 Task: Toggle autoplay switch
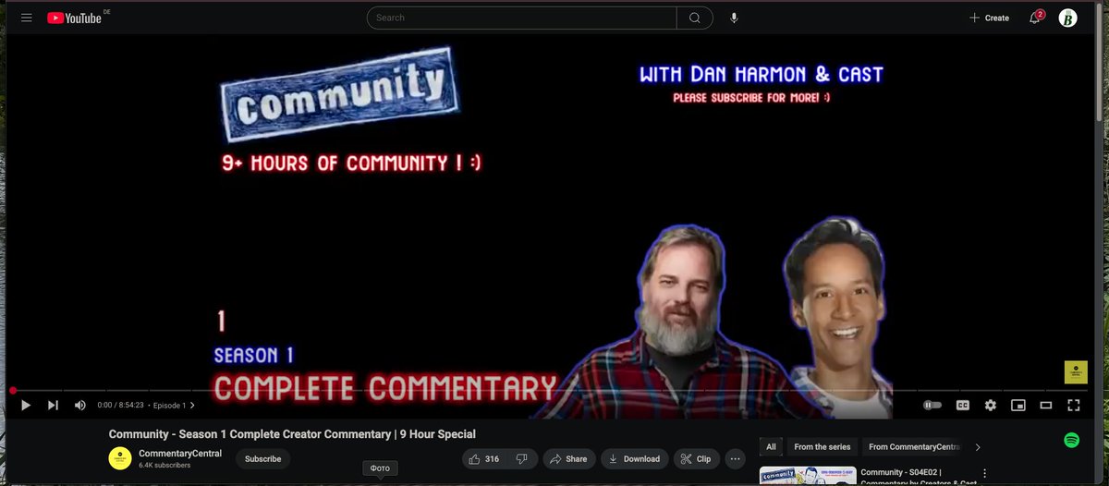point(932,405)
